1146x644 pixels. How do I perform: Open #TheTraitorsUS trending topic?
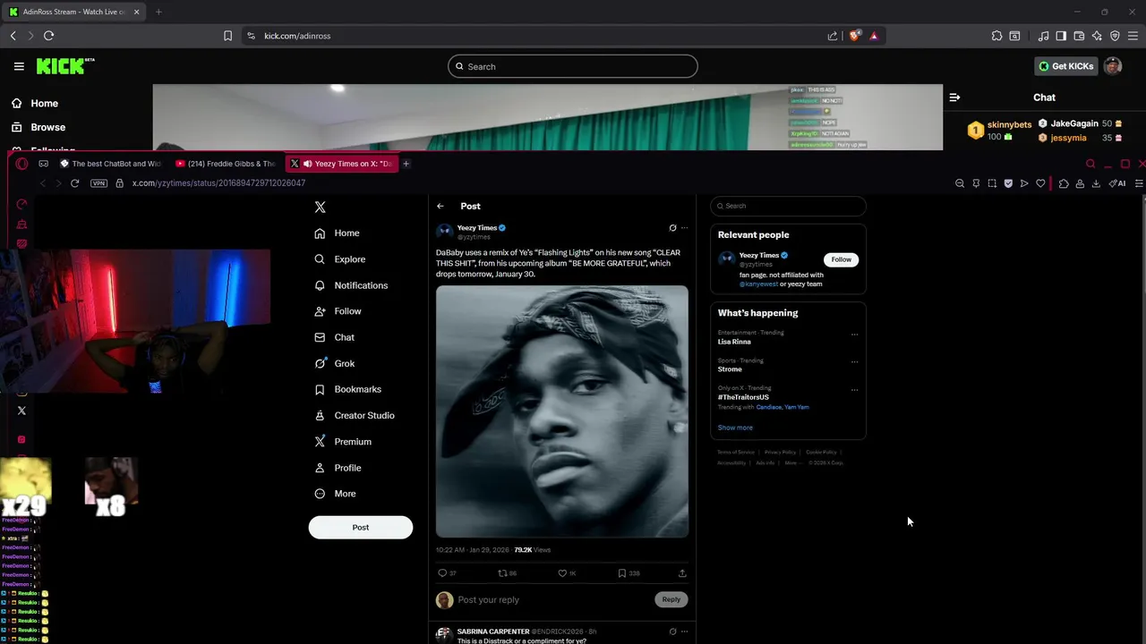click(x=743, y=397)
